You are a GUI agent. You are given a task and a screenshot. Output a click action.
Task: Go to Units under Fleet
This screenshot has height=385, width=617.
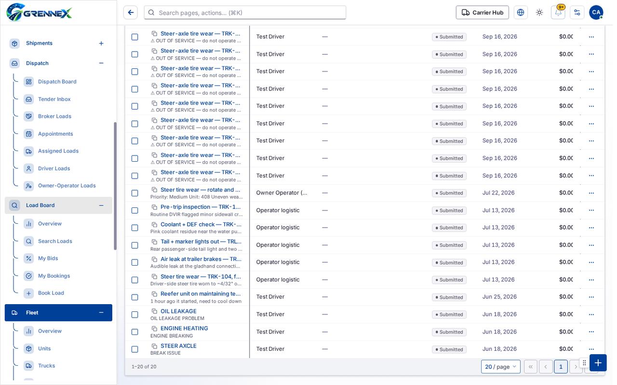[44, 348]
